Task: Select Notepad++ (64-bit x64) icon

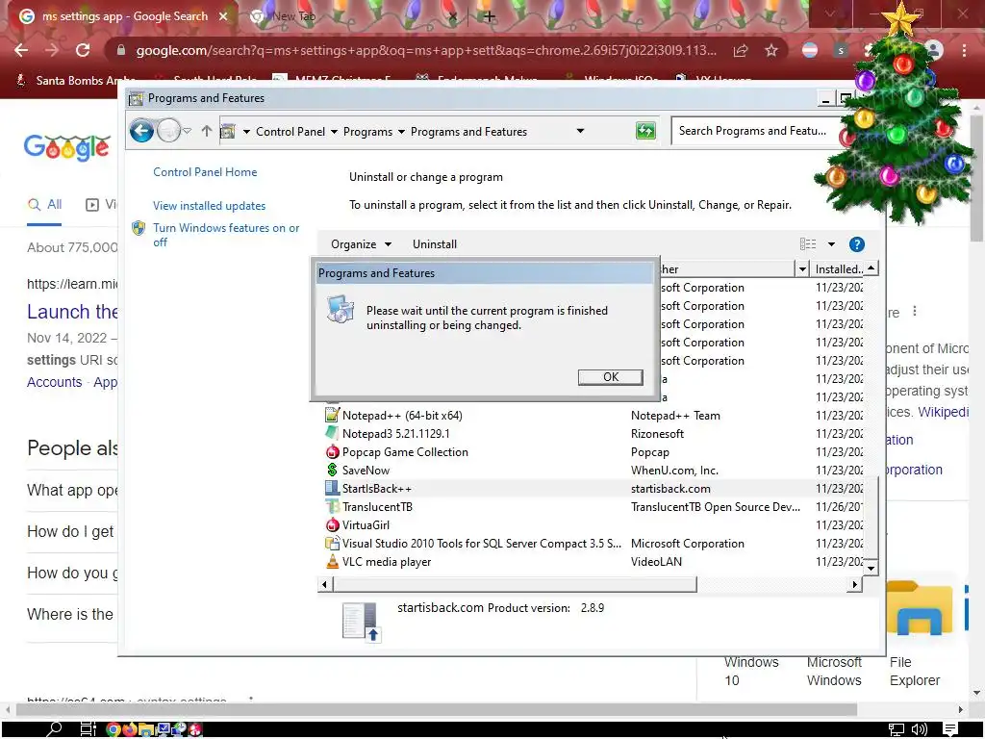Action: (x=332, y=415)
